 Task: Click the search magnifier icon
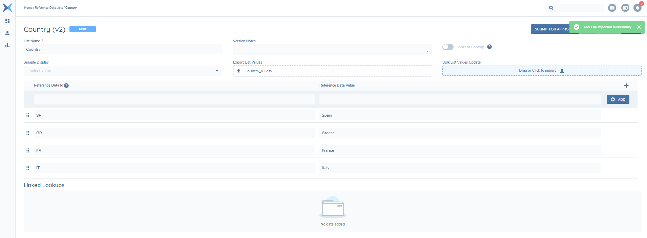[x=551, y=8]
